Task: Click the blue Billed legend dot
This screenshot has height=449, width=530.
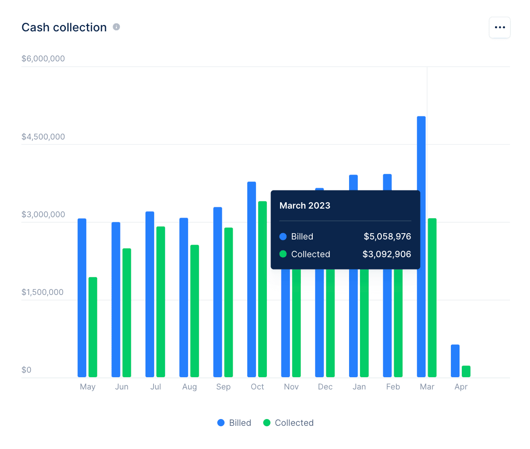Action: click(221, 423)
